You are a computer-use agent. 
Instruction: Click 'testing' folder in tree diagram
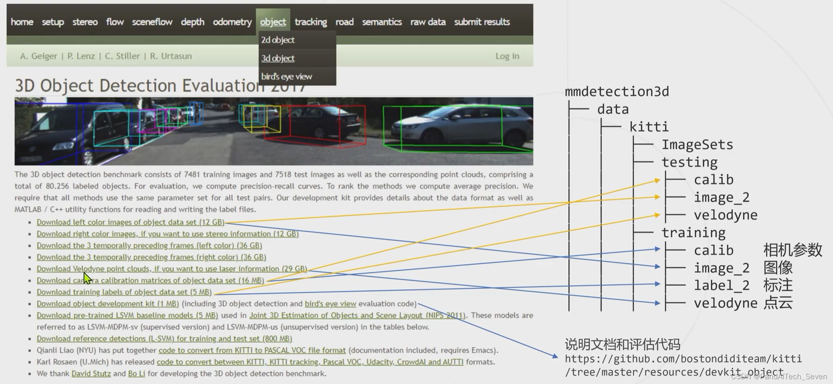point(689,162)
